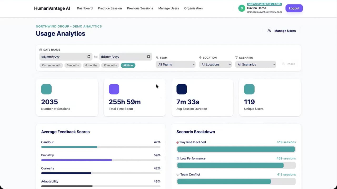The width and height of the screenshot is (337, 189).
Task: Open the end date calendar picker icon
Action: tap(148, 57)
